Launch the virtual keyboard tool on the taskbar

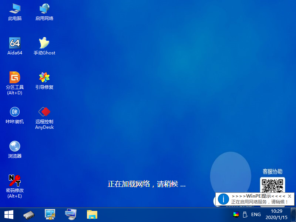click(x=70, y=214)
